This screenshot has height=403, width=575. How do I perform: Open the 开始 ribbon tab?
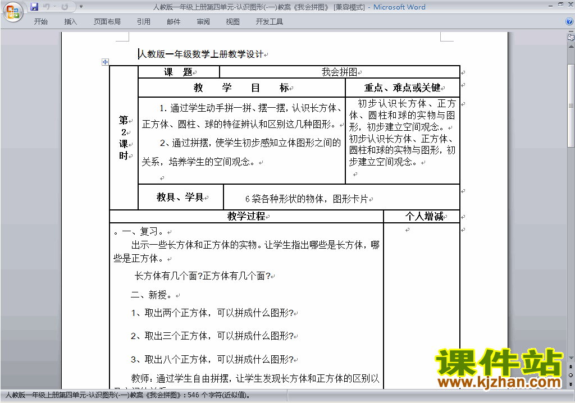coord(40,22)
